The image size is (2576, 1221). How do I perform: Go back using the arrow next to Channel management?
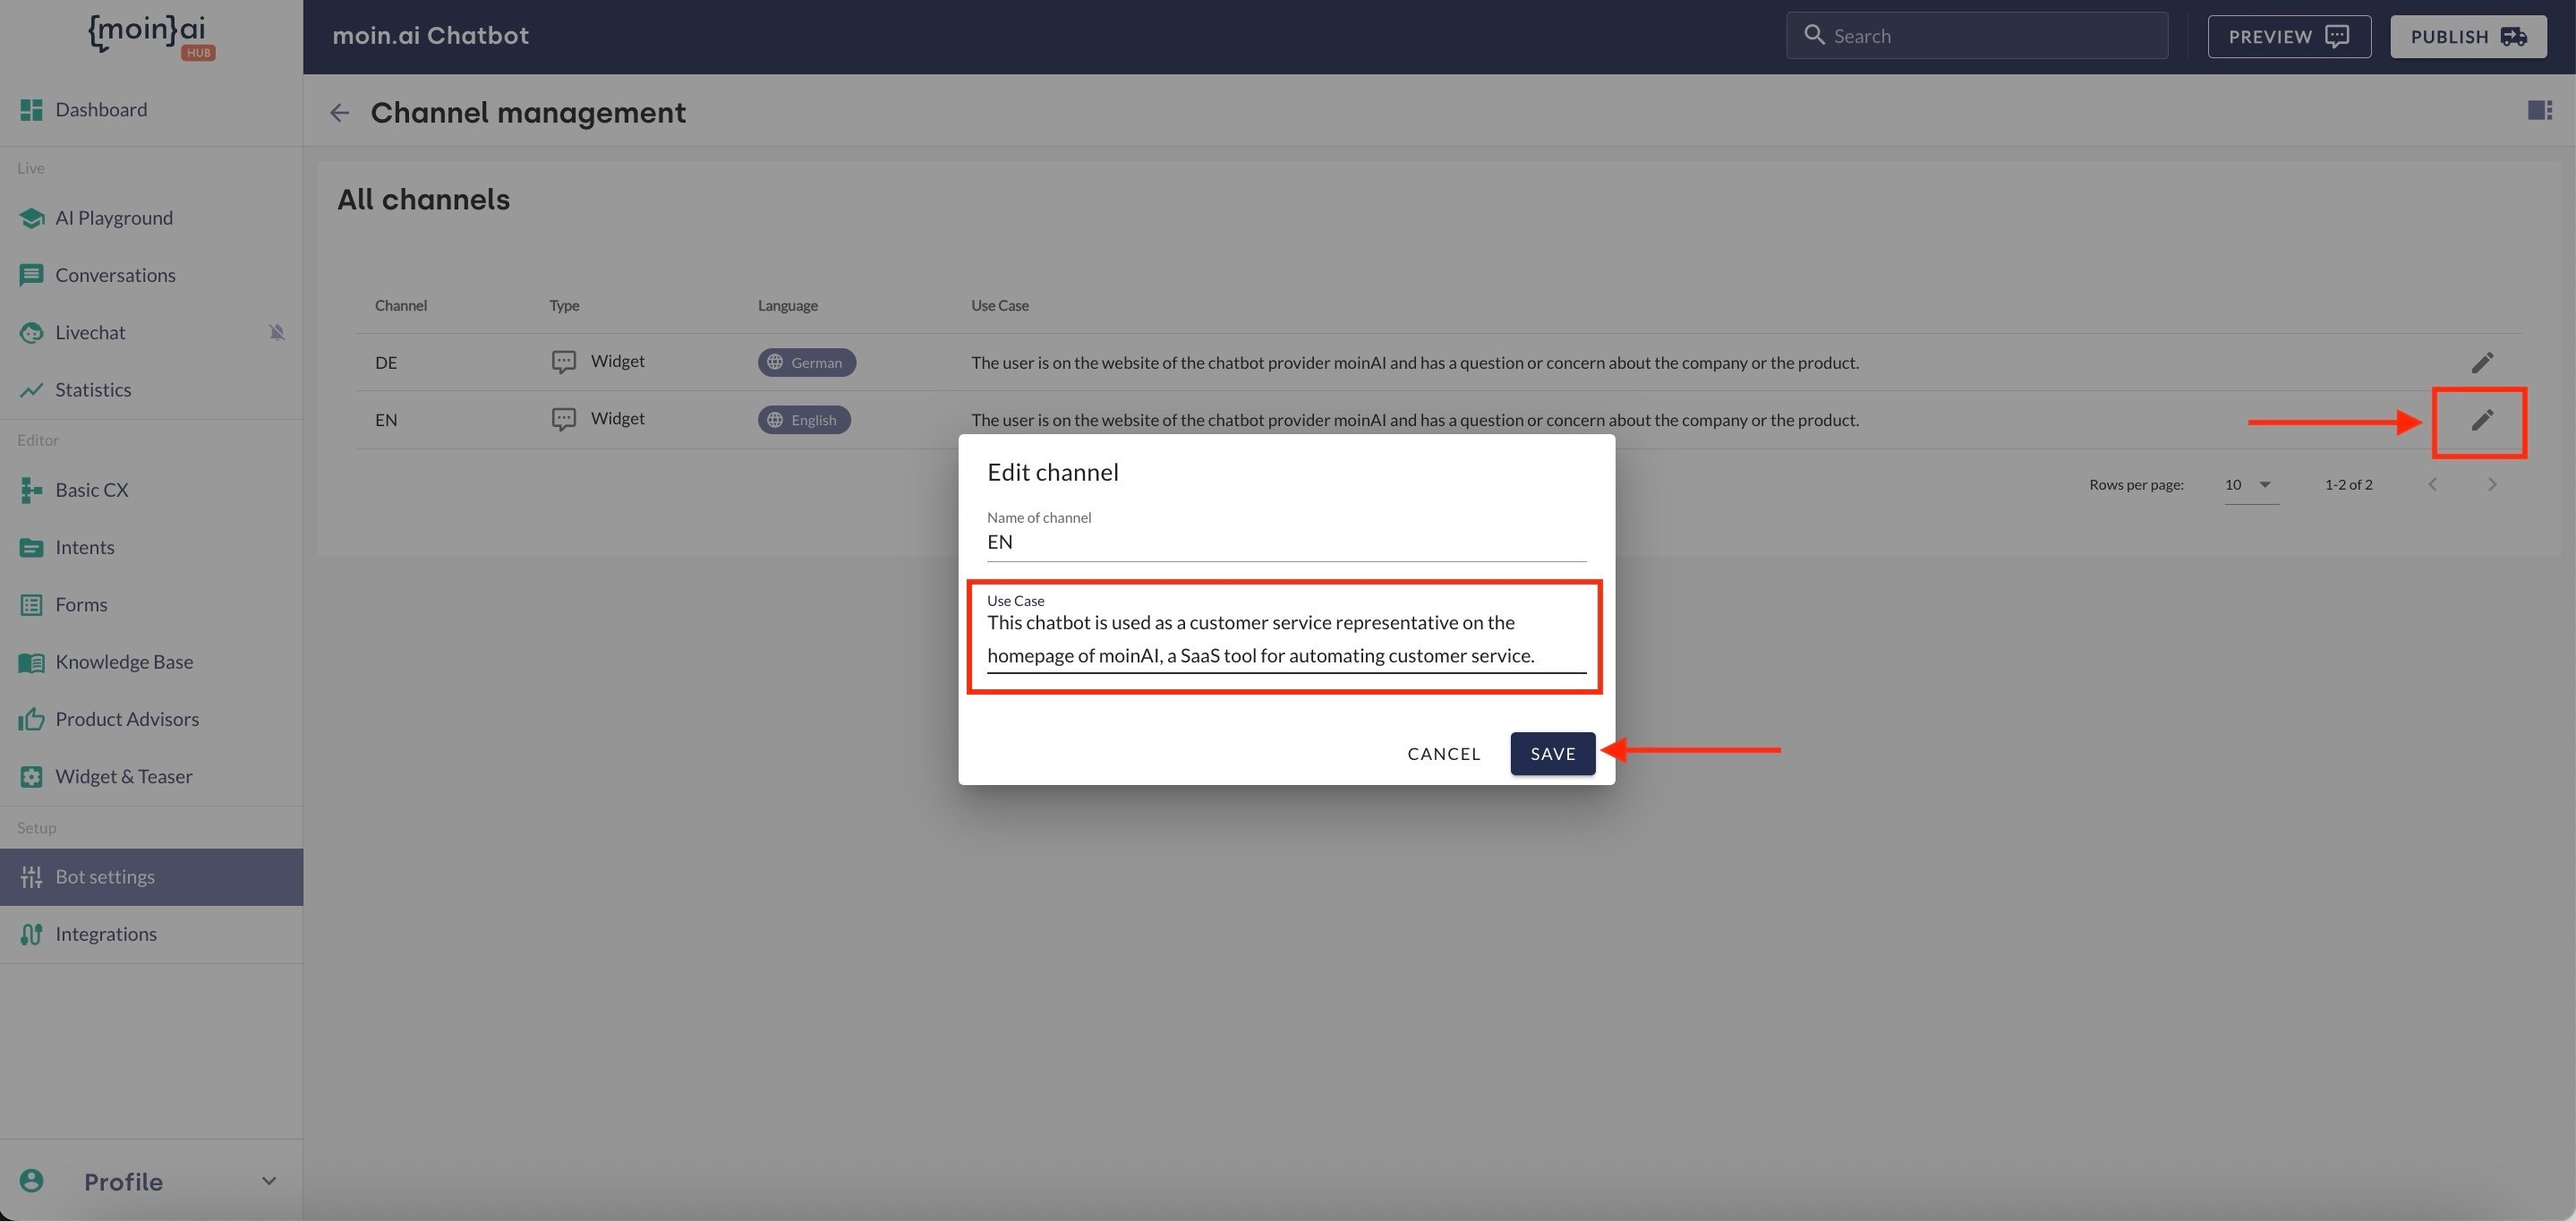[x=340, y=113]
